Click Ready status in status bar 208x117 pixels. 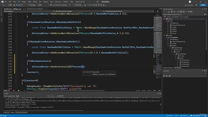click(x=5, y=116)
